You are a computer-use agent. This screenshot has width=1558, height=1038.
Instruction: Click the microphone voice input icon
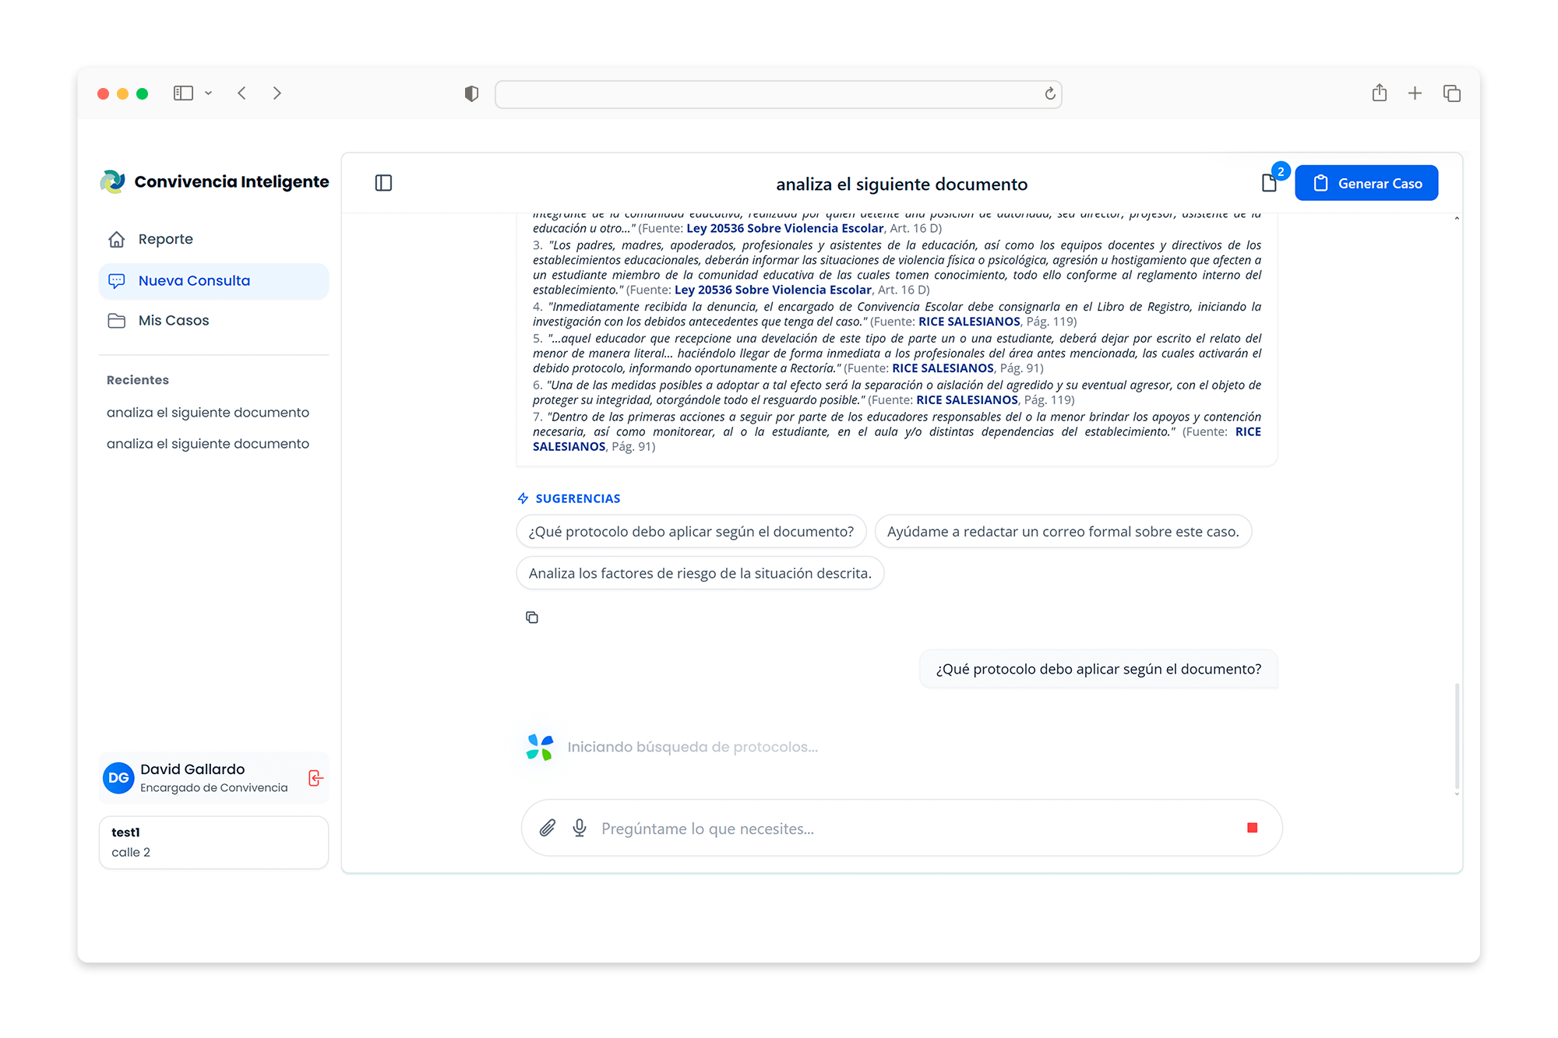580,828
